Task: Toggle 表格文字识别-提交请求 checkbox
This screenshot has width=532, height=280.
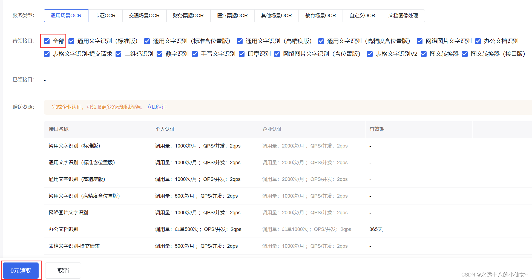Action: (x=47, y=54)
